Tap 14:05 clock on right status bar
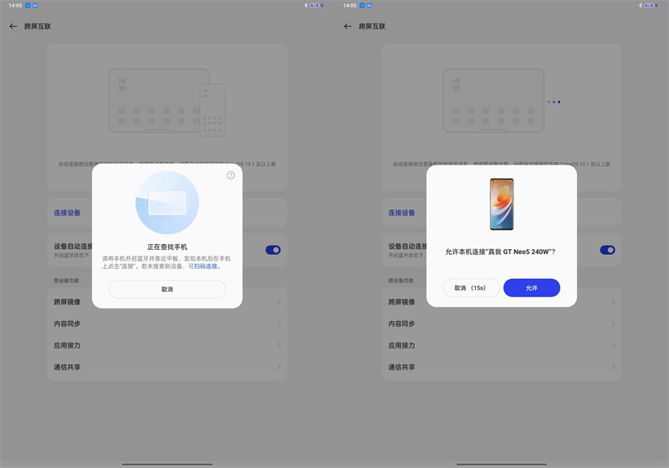This screenshot has height=468, width=669. pos(350,6)
